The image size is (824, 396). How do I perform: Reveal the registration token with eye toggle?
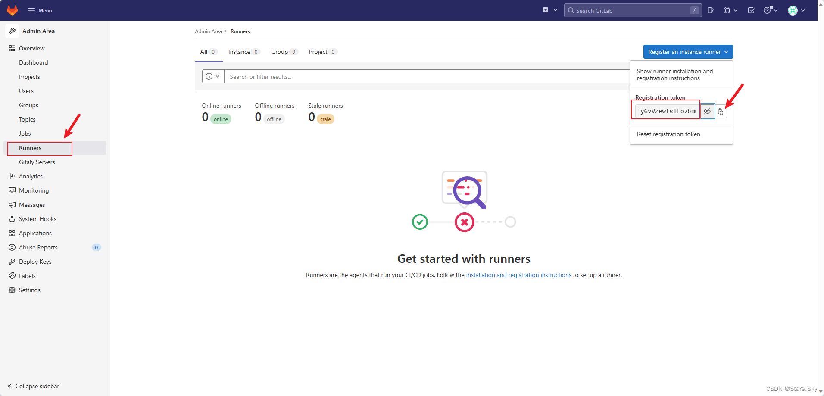pos(707,111)
